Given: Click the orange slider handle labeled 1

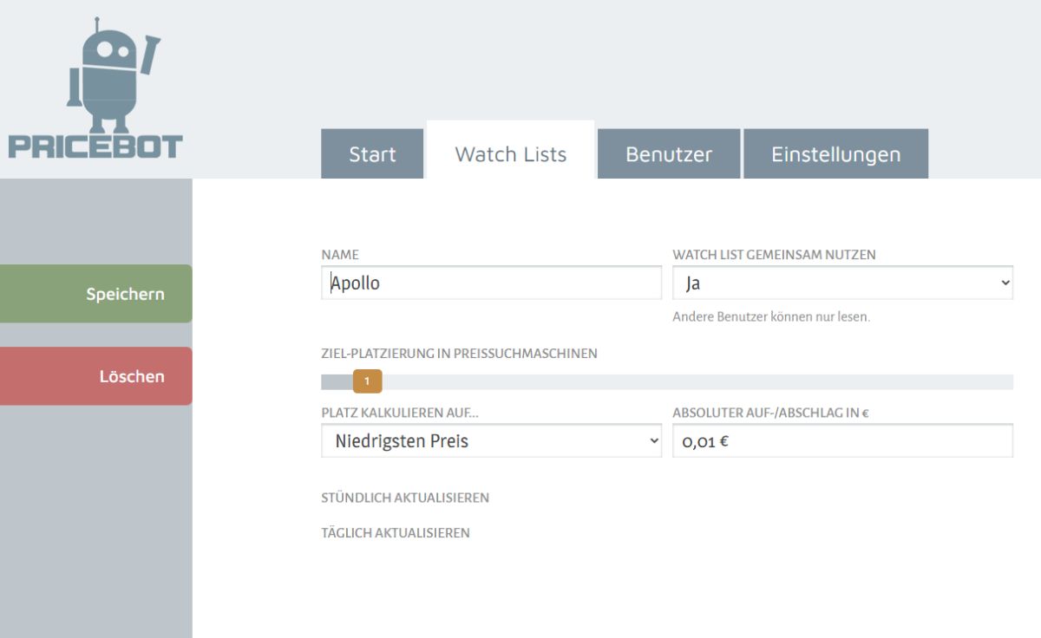Looking at the screenshot, I should (367, 381).
